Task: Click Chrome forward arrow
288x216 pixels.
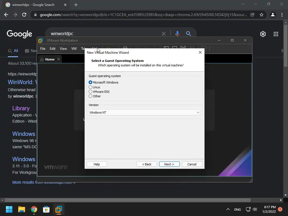Action: coord(15,15)
